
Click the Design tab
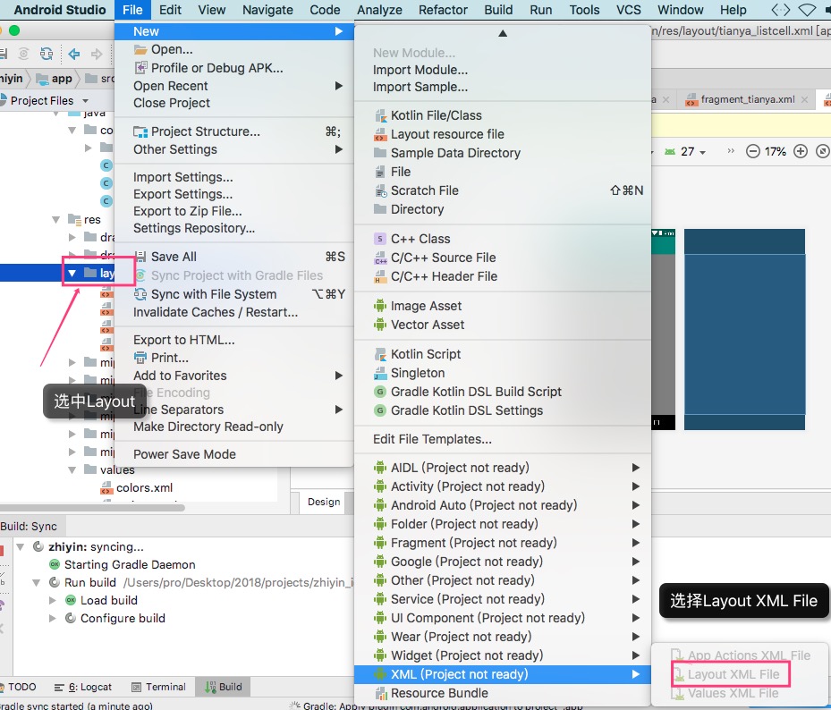(x=324, y=502)
